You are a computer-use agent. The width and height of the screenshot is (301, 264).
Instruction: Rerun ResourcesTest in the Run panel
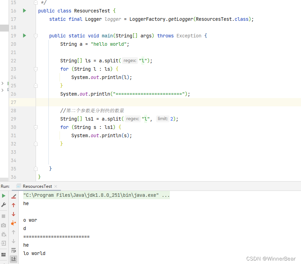(4, 196)
